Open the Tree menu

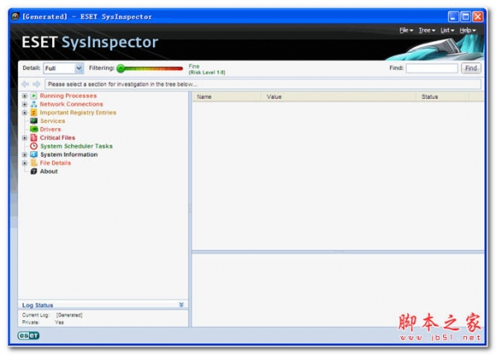tap(427, 31)
